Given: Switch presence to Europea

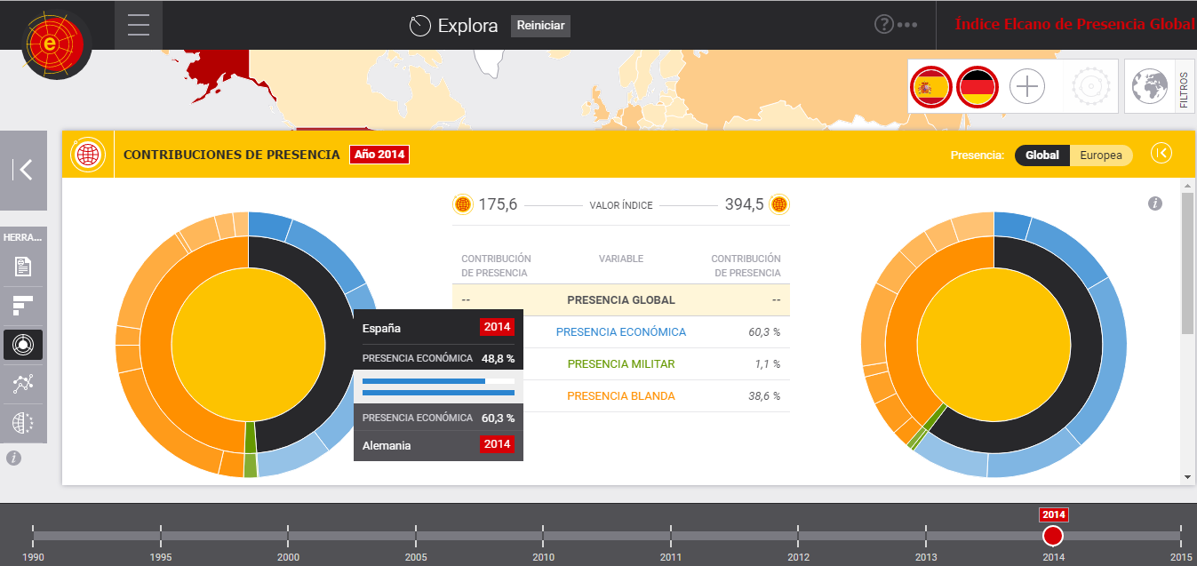Looking at the screenshot, I should click(x=1101, y=155).
